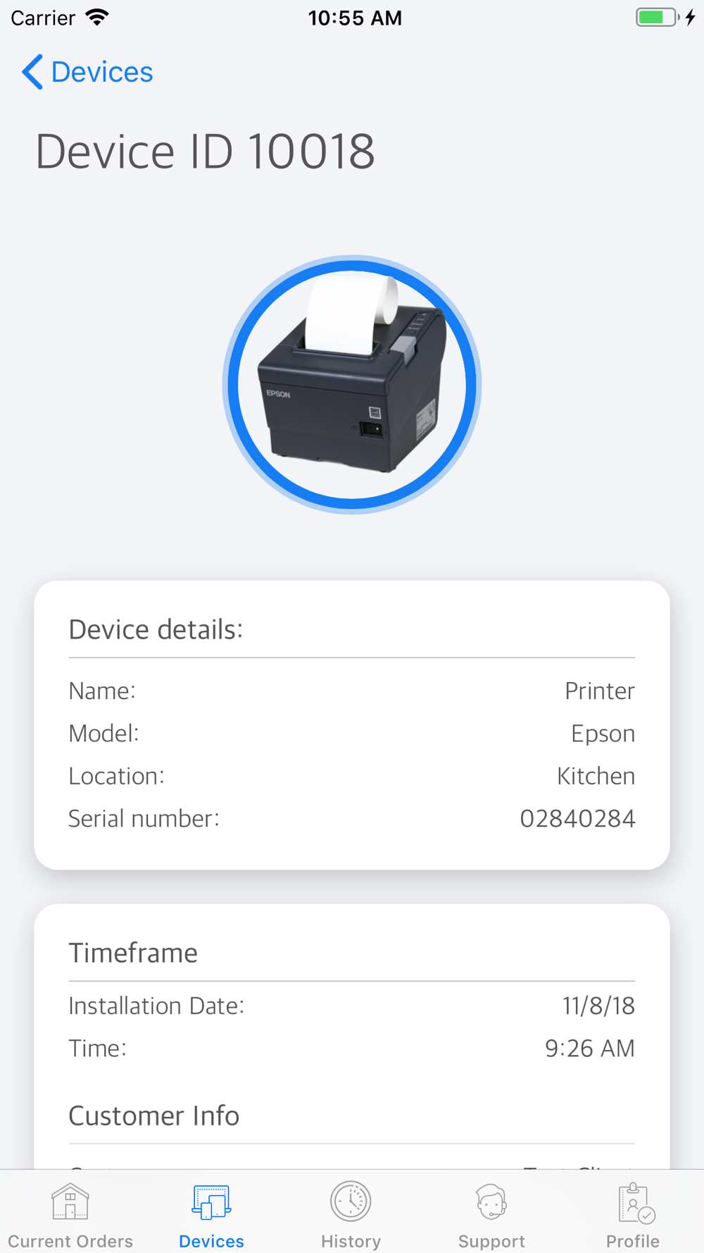Open the Profile clipboard icon
This screenshot has width=704, height=1253.
point(635,1203)
